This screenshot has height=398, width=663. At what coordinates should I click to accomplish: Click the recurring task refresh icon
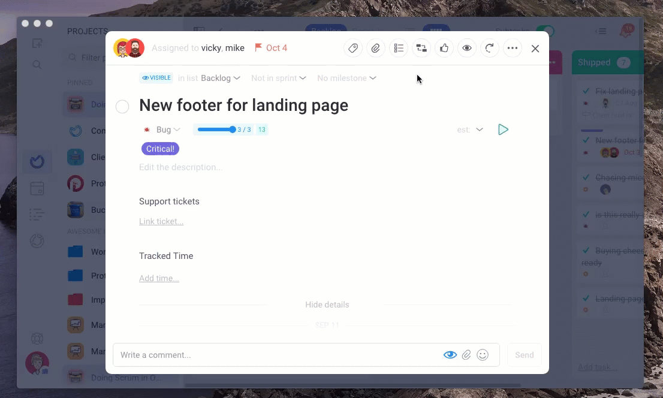[x=490, y=48]
